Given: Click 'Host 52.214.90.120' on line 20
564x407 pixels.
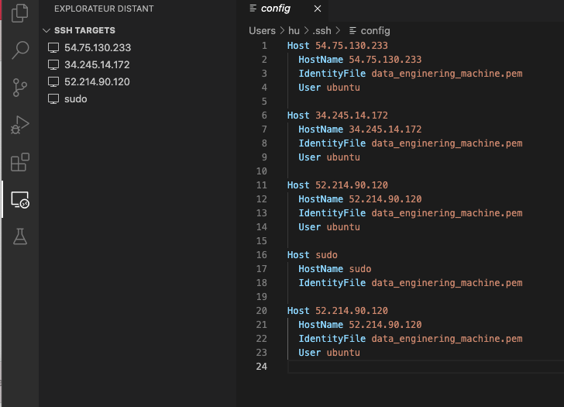Looking at the screenshot, I should pyautogui.click(x=338, y=311).
